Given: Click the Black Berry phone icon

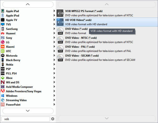Looking at the screenshot, I should click(x=3, y=60).
